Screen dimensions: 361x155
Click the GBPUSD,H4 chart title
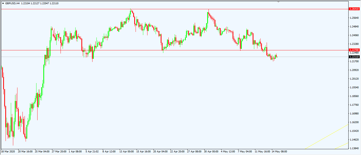pos(12,3)
